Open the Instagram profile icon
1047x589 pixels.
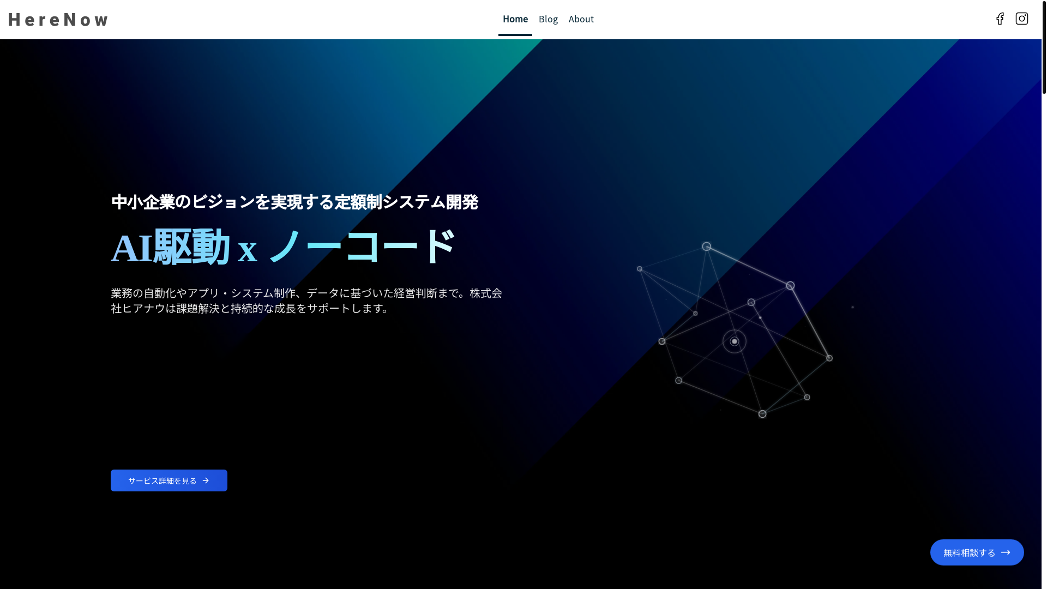[1022, 19]
